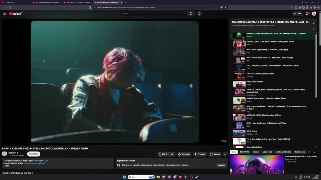Switch to the EXPLOTA EL GLOBO tab
The height and width of the screenshot is (180, 321).
pyautogui.click(x=77, y=2)
